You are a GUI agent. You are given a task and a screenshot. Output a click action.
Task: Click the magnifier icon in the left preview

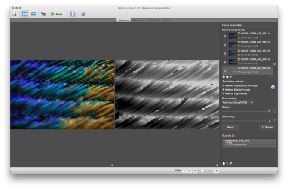point(112,165)
